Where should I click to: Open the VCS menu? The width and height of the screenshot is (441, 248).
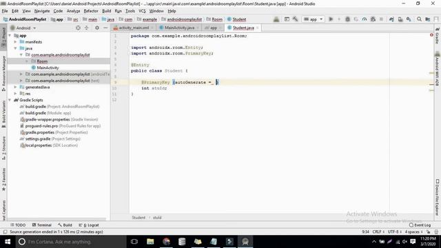coord(142,11)
